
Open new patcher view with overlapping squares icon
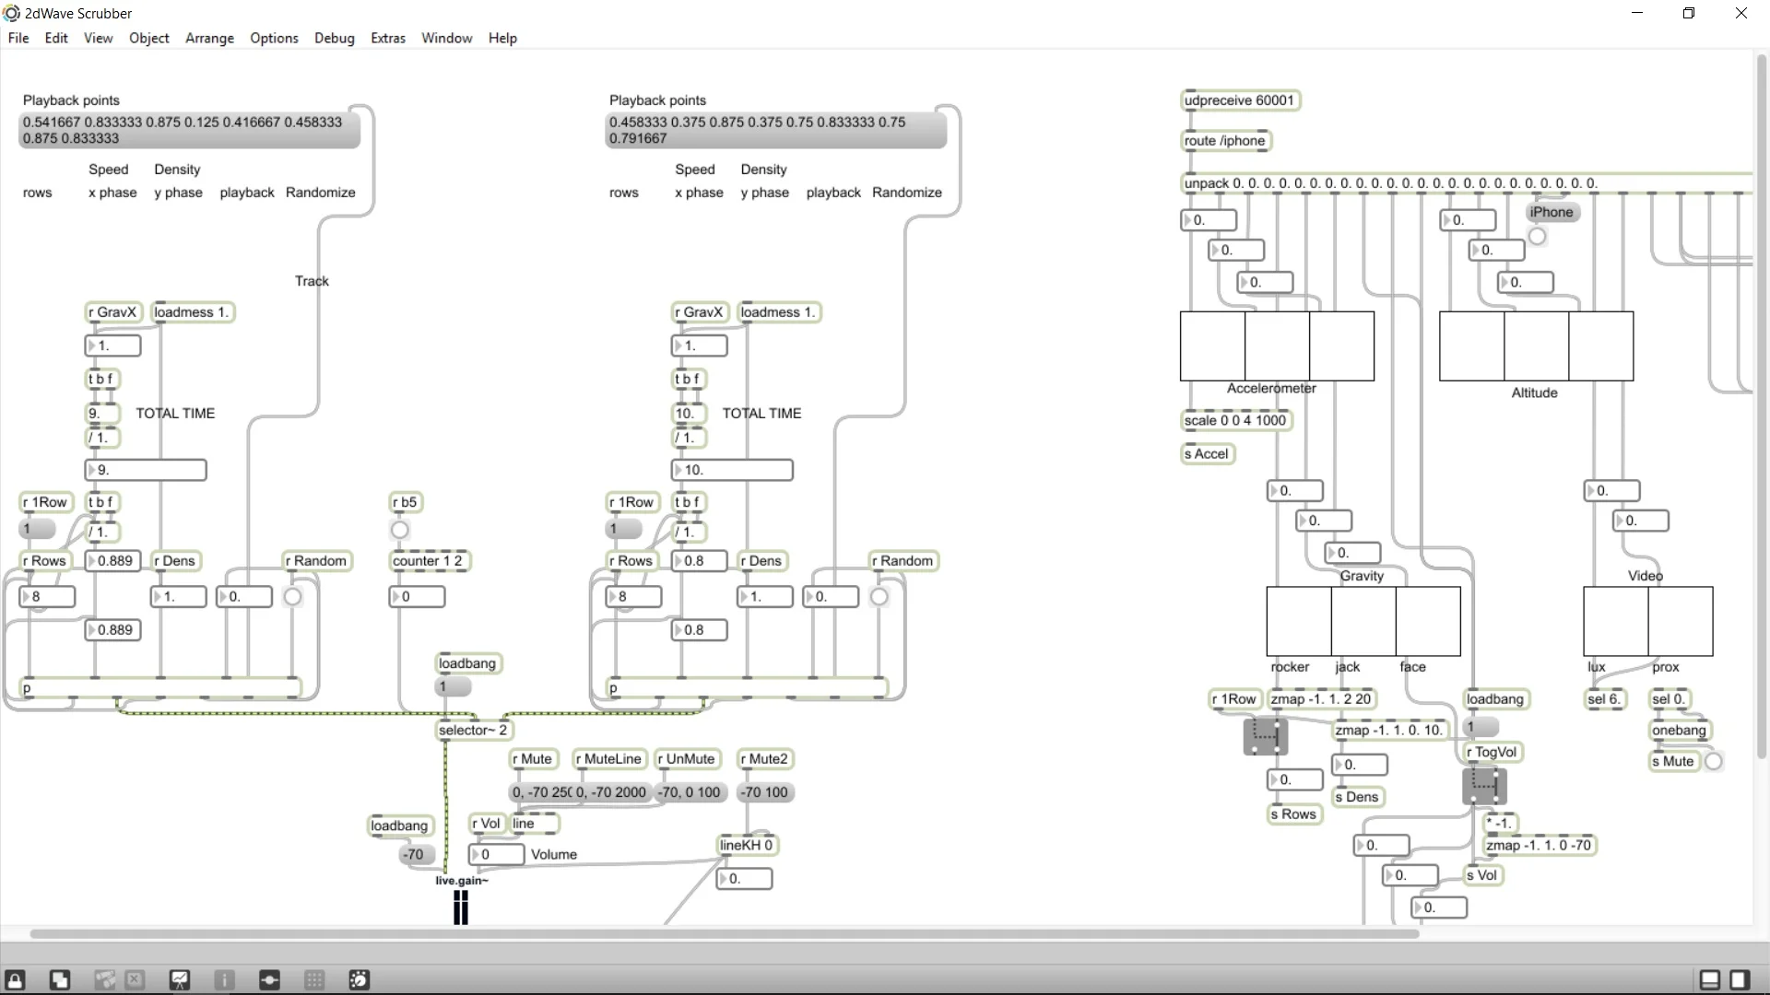tap(60, 980)
